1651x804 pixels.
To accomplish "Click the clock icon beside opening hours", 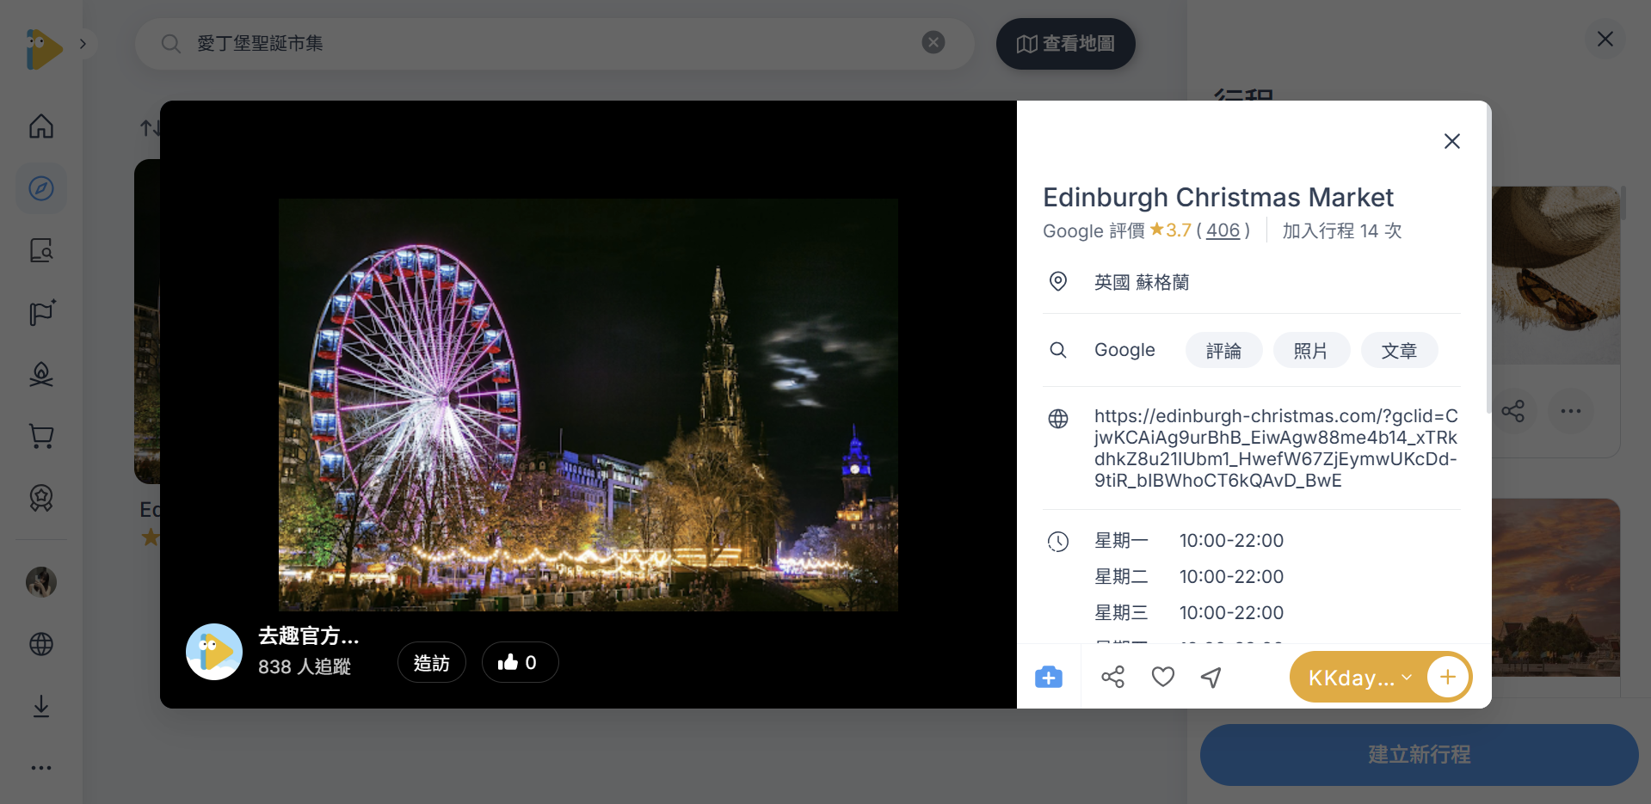I will coord(1058,541).
